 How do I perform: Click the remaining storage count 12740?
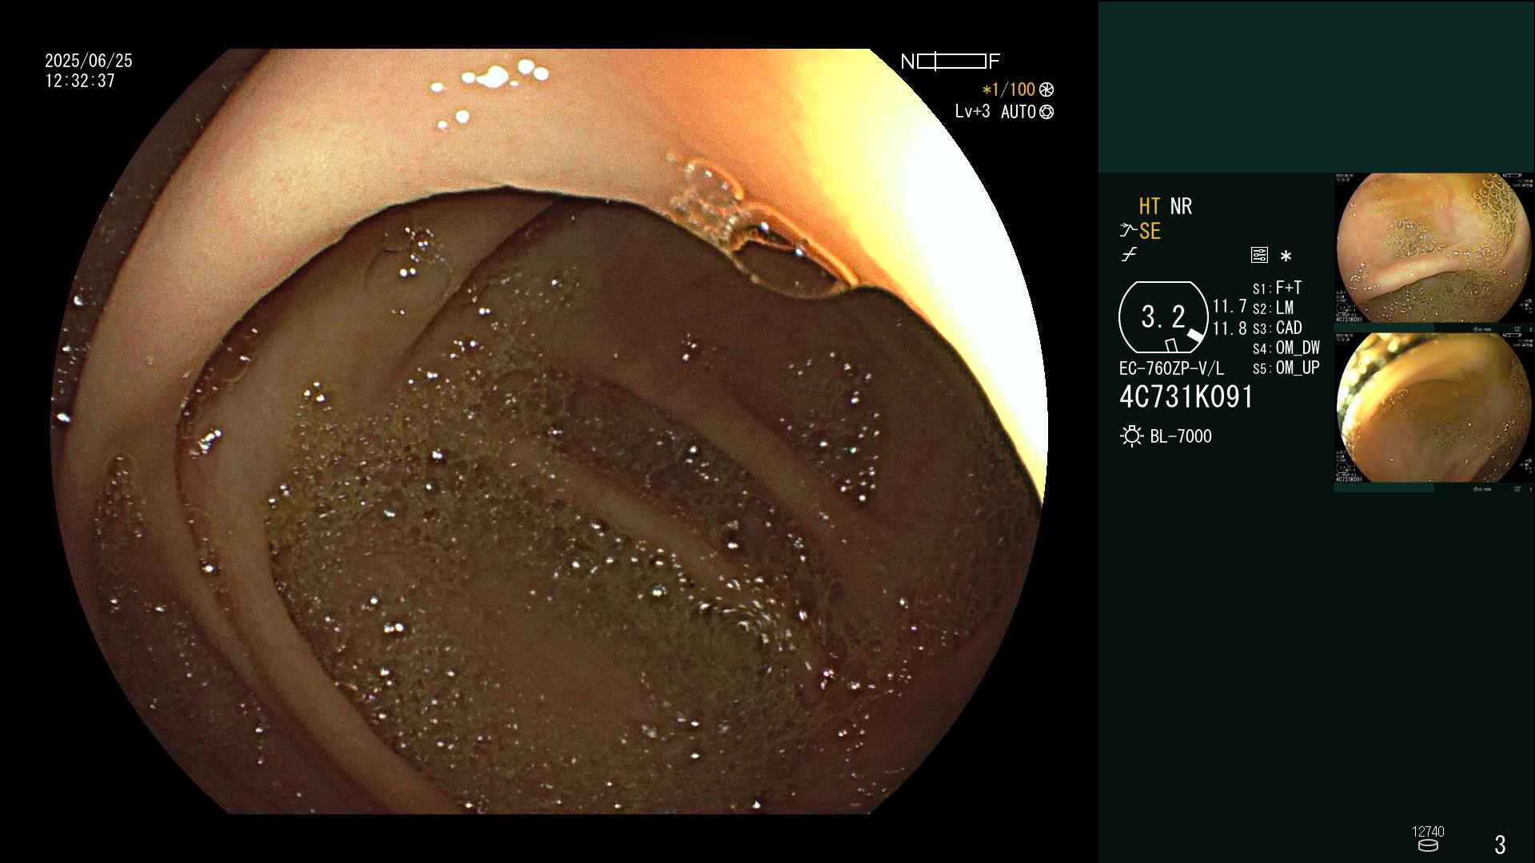pos(1428,832)
